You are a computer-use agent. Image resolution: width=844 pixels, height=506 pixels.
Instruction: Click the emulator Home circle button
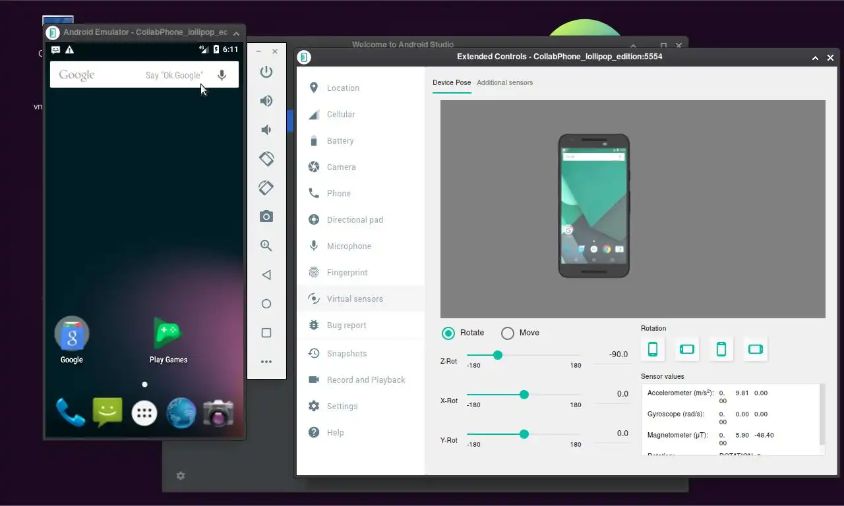266,304
